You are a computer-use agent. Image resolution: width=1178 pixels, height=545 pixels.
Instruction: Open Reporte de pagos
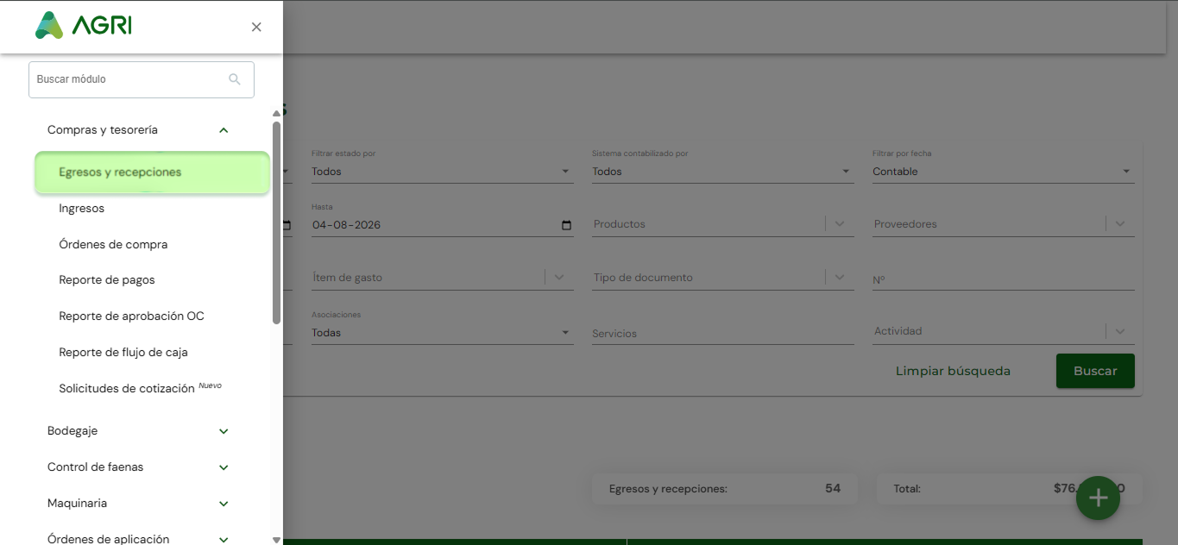(x=107, y=280)
